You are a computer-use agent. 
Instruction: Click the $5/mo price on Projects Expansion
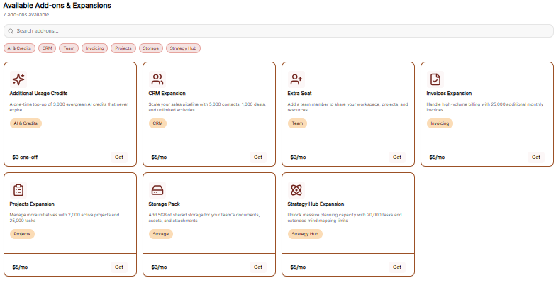pos(20,267)
